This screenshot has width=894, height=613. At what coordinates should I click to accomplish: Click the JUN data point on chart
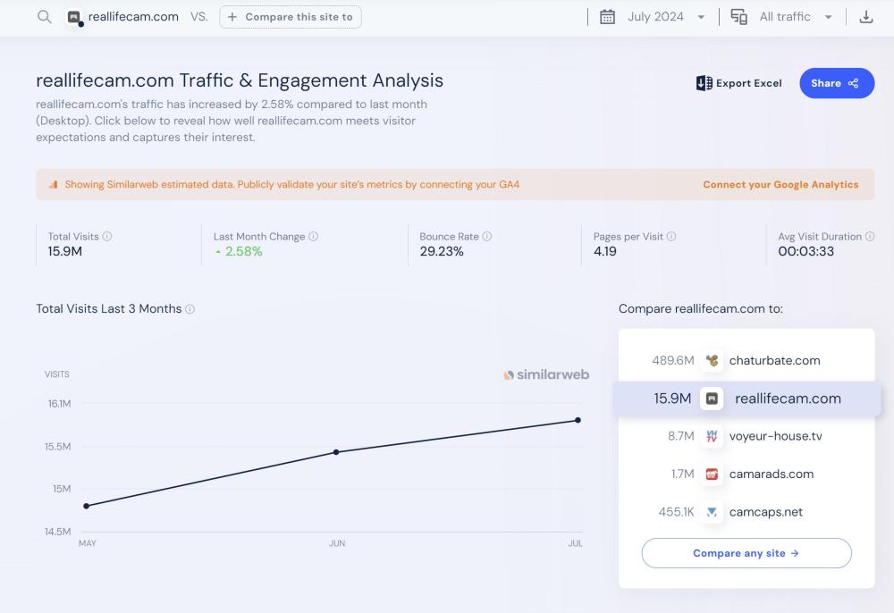point(336,452)
